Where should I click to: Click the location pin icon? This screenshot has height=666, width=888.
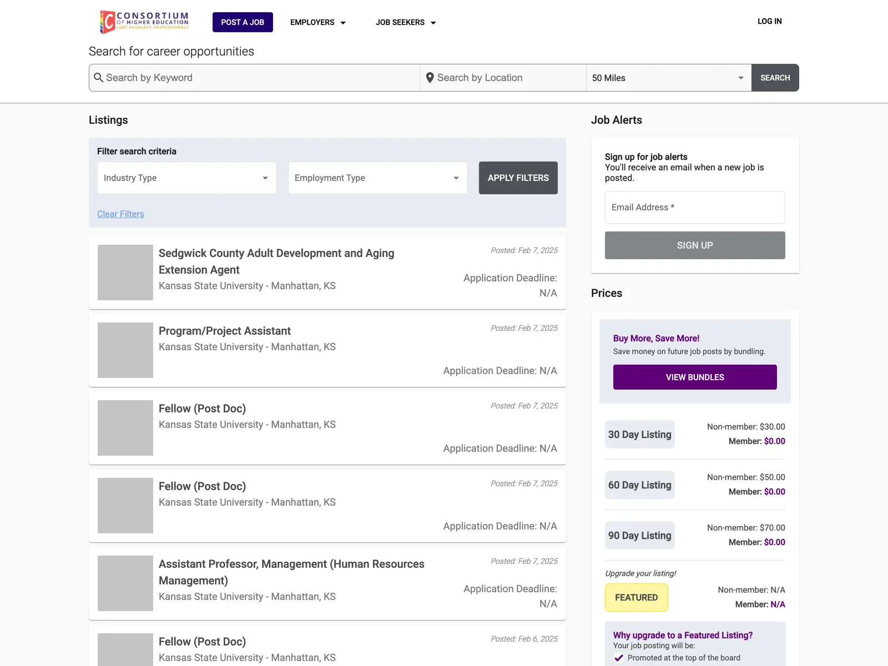click(430, 78)
